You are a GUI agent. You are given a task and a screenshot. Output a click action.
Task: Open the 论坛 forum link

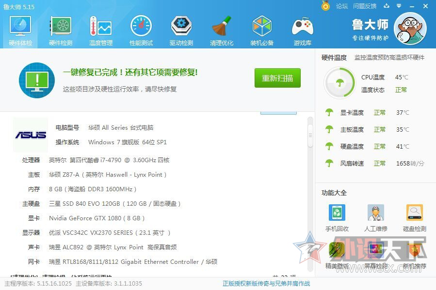tap(342, 6)
